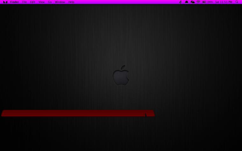Open the Go menu
The image size is (242, 151).
click(x=50, y=2)
